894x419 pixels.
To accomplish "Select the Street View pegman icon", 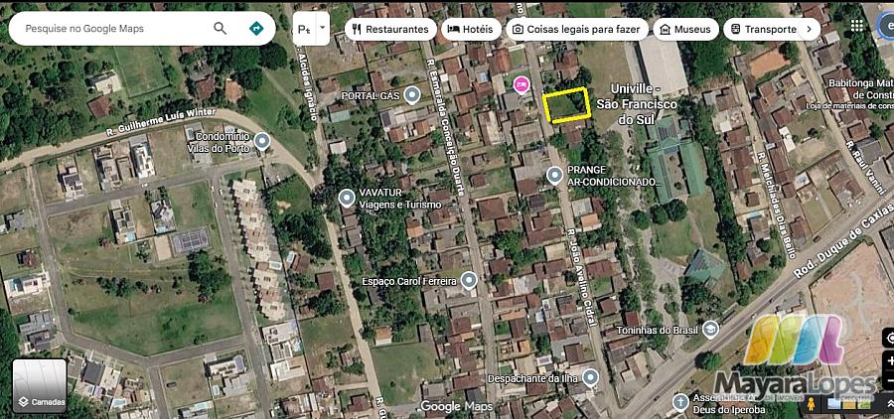I will 810,404.
